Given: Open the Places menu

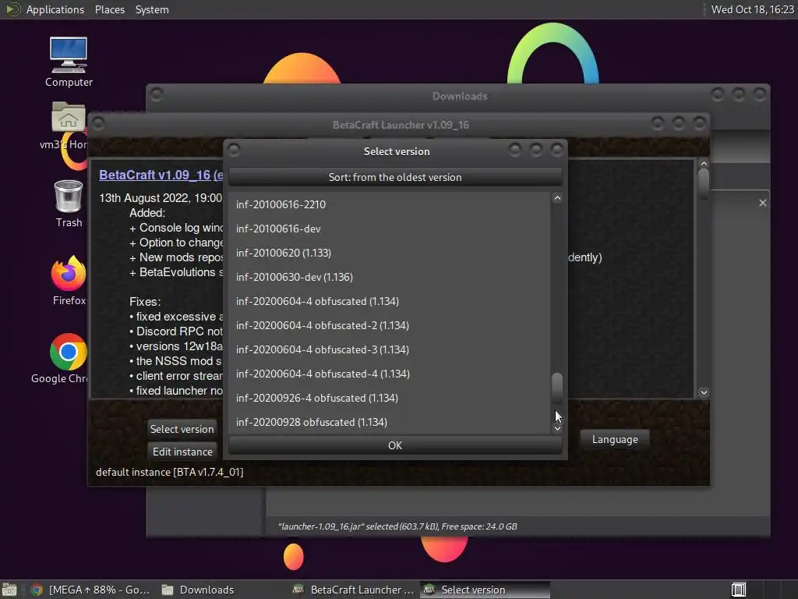Looking at the screenshot, I should pyautogui.click(x=109, y=9).
